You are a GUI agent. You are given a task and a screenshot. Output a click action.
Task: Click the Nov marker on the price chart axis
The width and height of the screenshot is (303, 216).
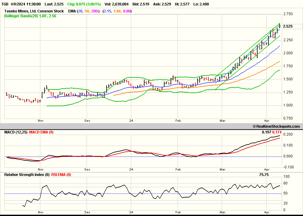[x=41, y=120]
